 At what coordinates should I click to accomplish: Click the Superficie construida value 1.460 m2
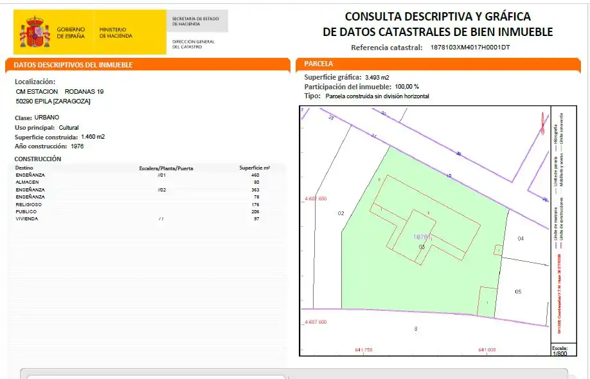pyautogui.click(x=93, y=137)
